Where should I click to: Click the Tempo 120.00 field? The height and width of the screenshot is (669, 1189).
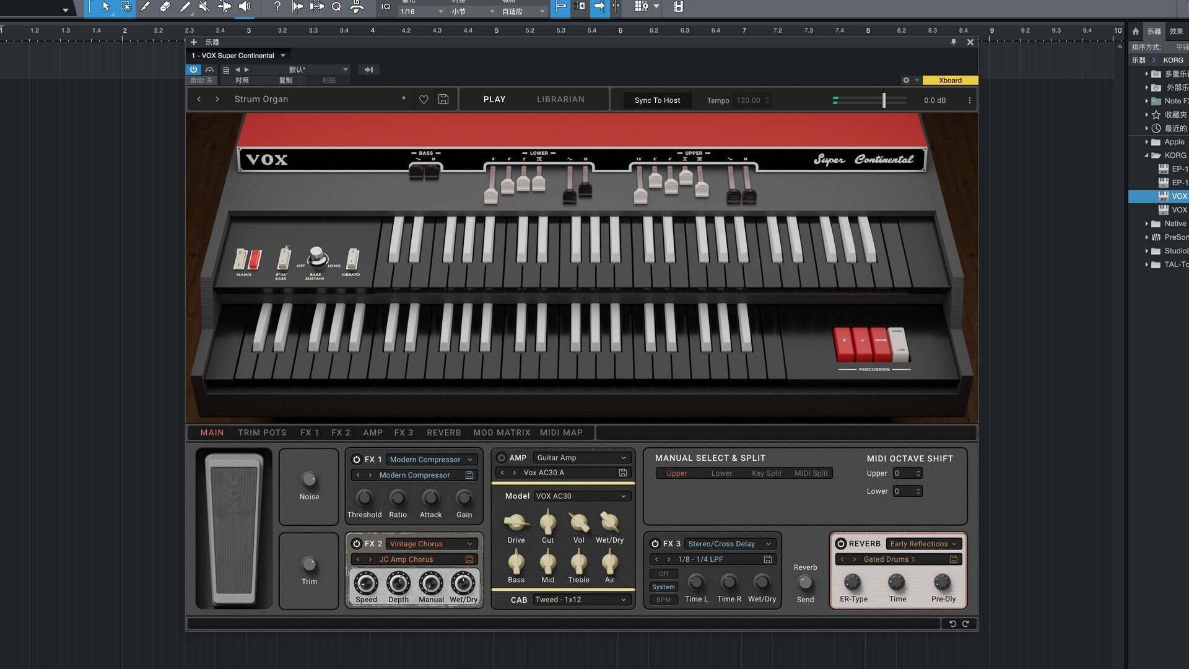point(752,100)
